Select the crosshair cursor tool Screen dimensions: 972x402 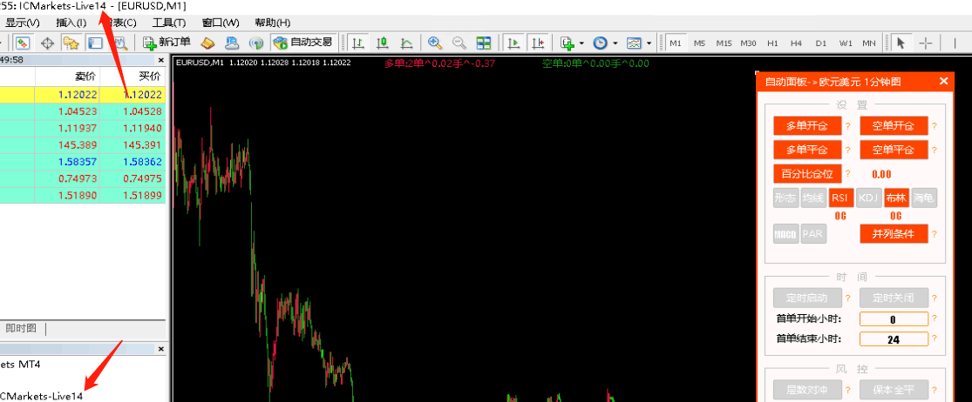pos(926,43)
